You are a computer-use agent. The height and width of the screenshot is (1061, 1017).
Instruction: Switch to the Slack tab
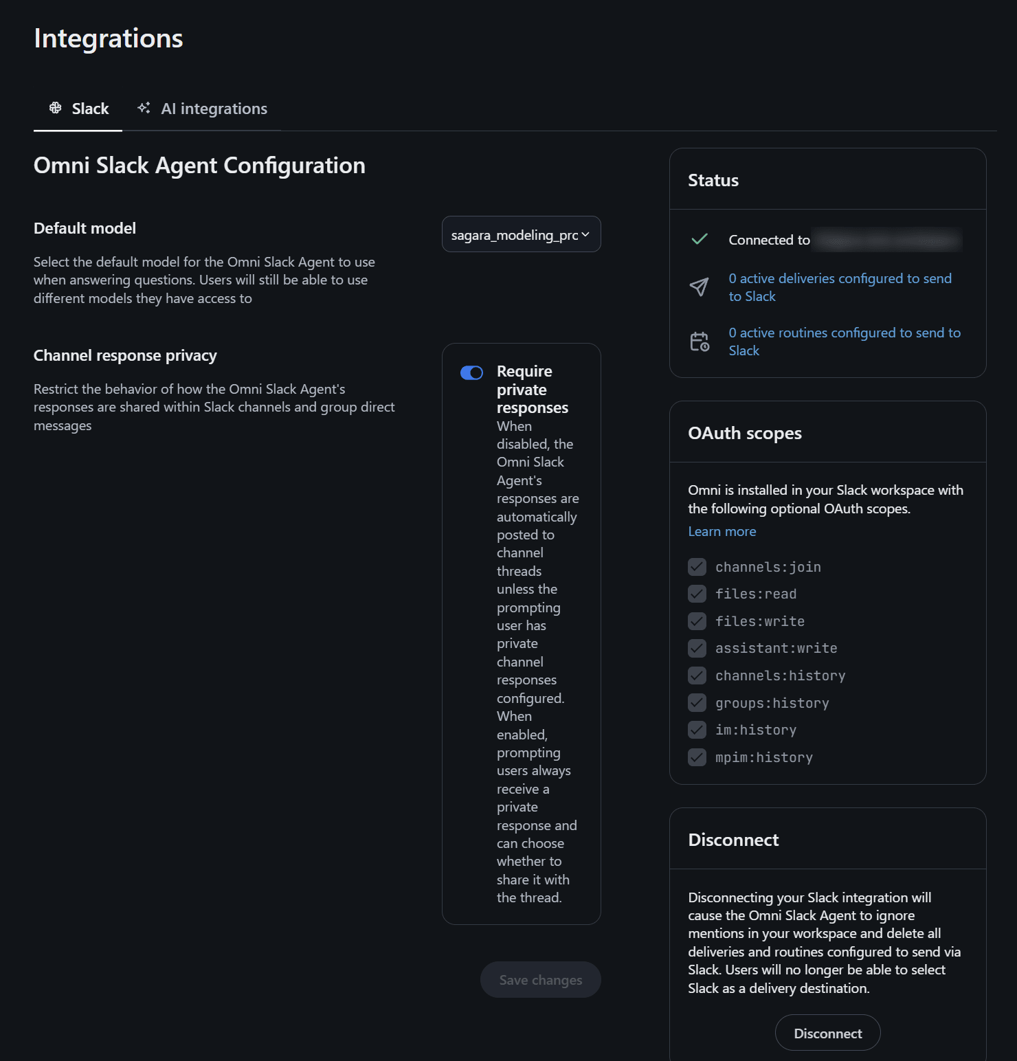coord(78,109)
